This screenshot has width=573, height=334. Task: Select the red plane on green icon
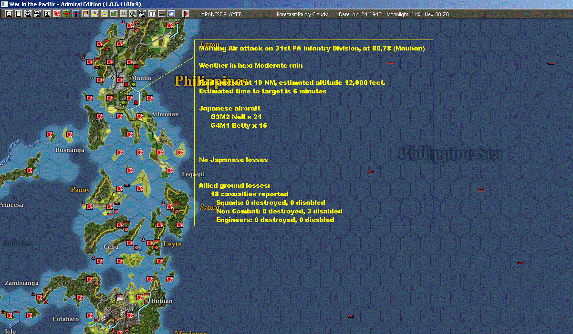click(66, 14)
